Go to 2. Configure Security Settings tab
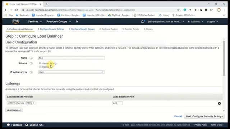Screen dimensions: 230x129 [51, 29]
